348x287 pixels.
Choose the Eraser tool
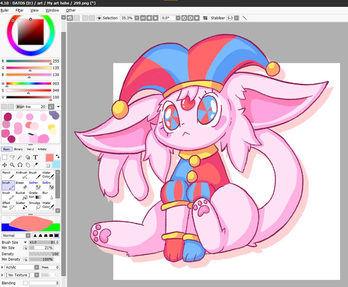pos(21,185)
